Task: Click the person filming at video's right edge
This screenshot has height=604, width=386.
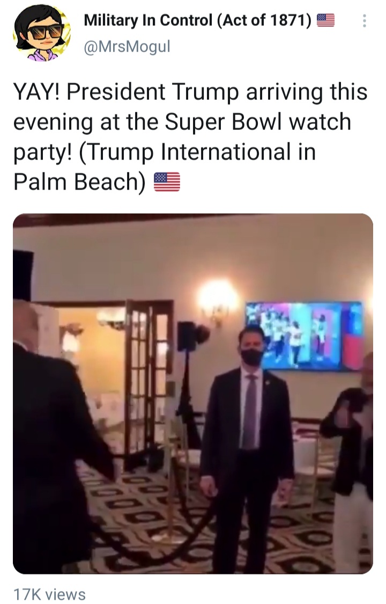Action: [348, 462]
